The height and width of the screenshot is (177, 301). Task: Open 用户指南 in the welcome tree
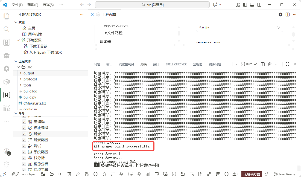click(x=35, y=34)
